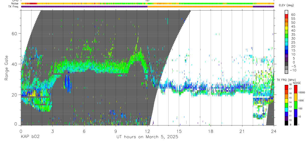Click the Noise bar row label
This screenshot has width=308, height=142.
(15, 4)
